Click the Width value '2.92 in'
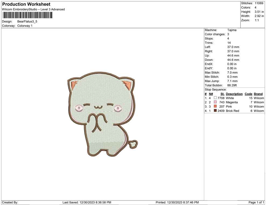This screenshot has height=205, width=266. coord(259,16)
